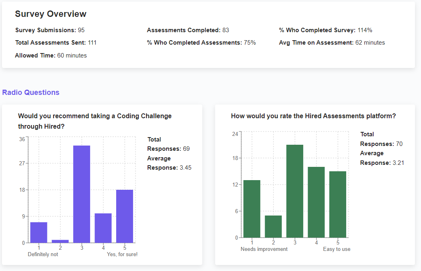
Task: Select the tallest purple bar at rating 3
Action: [x=82, y=194]
